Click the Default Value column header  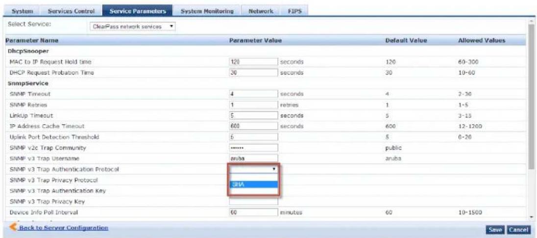[406, 41]
